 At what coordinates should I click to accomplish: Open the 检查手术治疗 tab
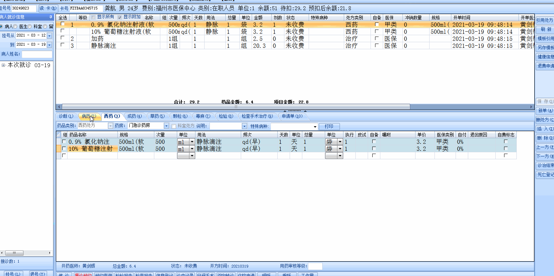257,116
